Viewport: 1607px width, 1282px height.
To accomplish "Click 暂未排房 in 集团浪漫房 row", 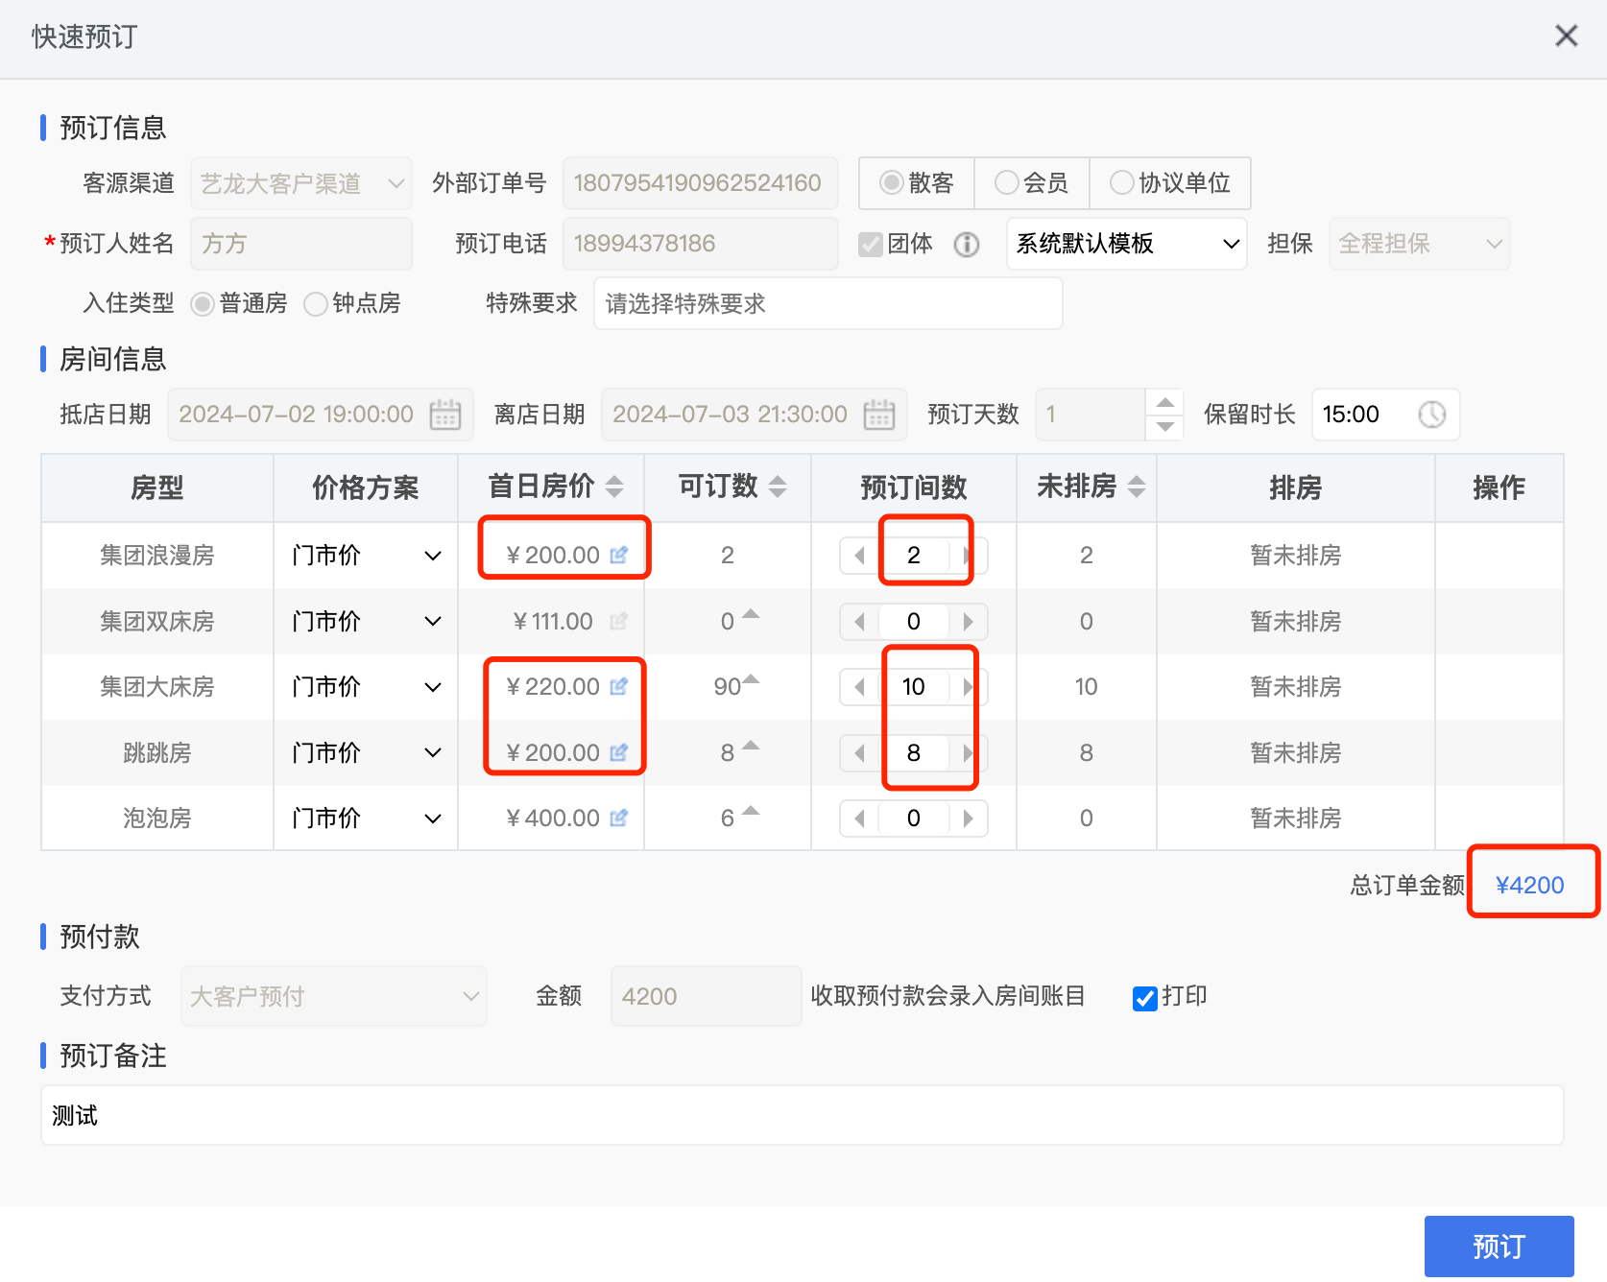I will pos(1295,555).
